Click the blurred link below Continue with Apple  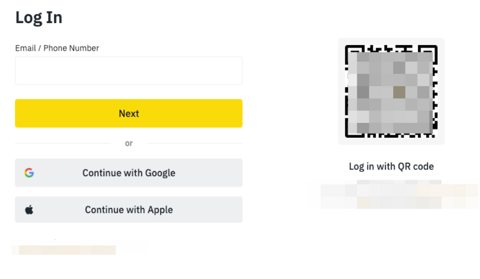click(64, 250)
